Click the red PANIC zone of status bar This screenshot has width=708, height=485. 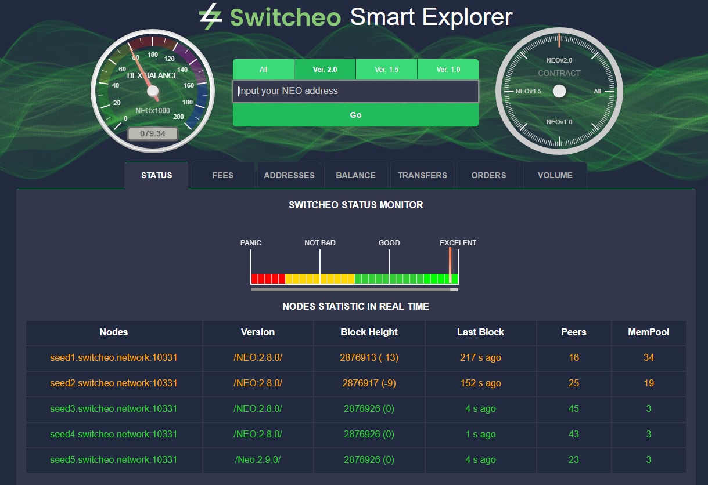point(268,279)
